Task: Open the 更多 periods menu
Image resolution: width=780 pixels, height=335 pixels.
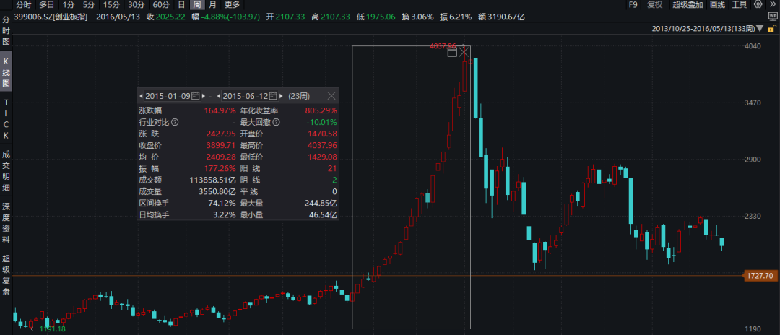Action: coord(232,5)
